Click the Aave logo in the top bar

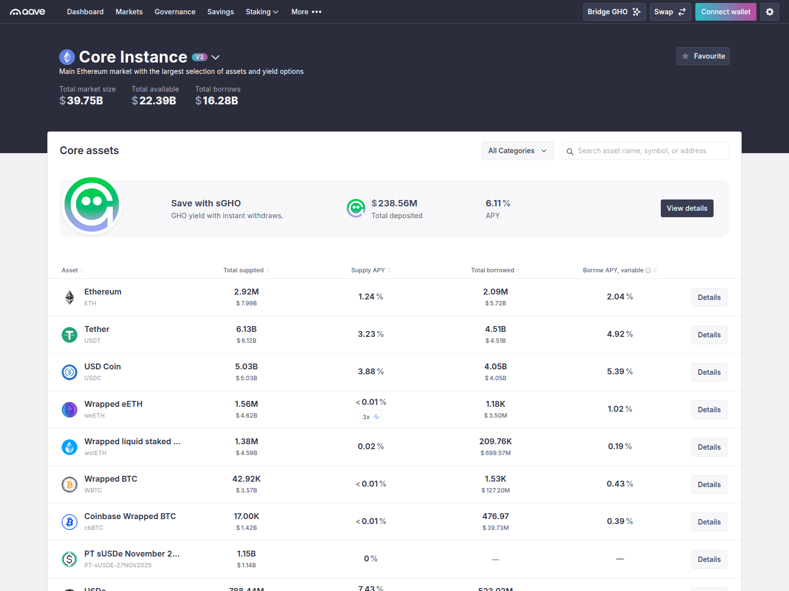coord(28,11)
